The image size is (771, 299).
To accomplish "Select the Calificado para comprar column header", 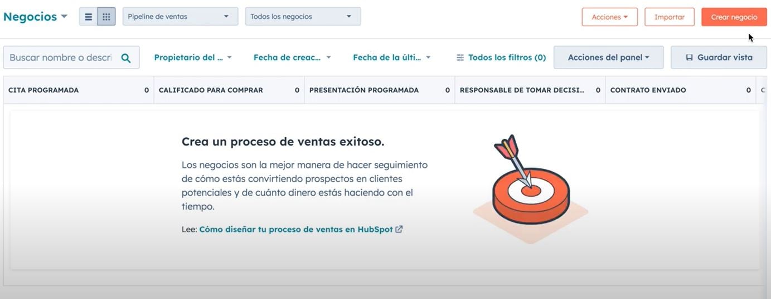I will click(x=229, y=90).
